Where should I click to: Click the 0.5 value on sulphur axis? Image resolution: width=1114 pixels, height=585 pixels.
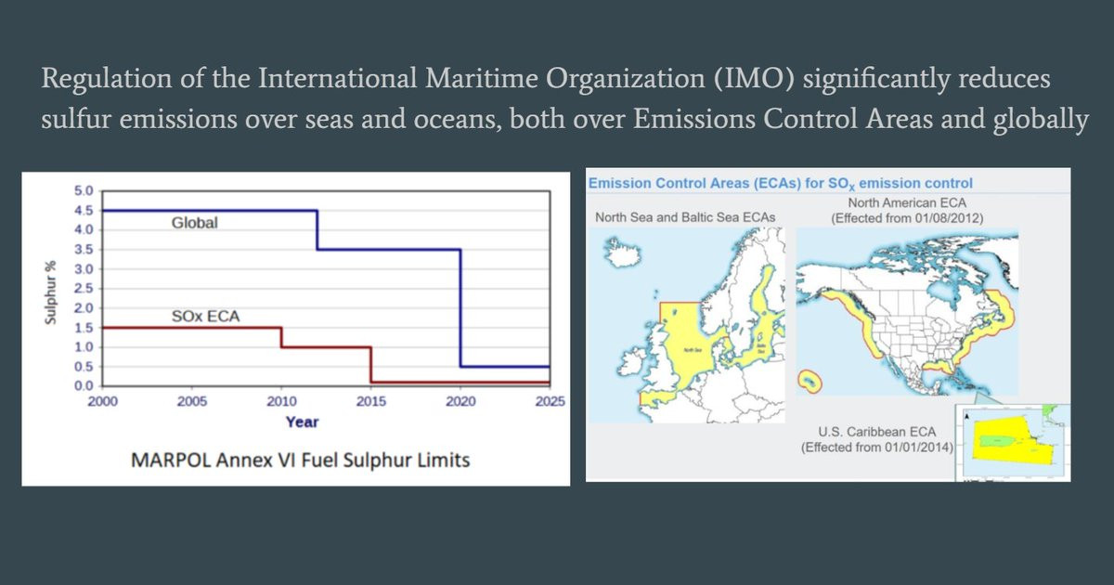[84, 367]
